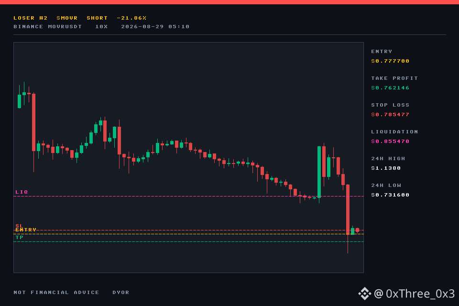
Task: Click "BINANCE MOVRUSDT" pair text
Action: point(48,27)
